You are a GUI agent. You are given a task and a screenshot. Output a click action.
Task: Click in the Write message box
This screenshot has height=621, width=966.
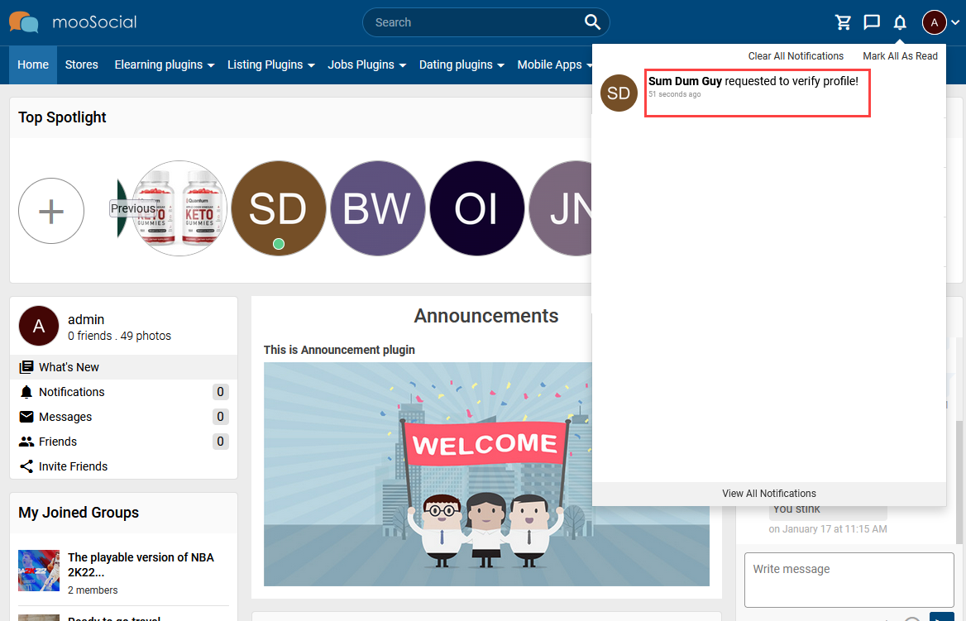(849, 580)
